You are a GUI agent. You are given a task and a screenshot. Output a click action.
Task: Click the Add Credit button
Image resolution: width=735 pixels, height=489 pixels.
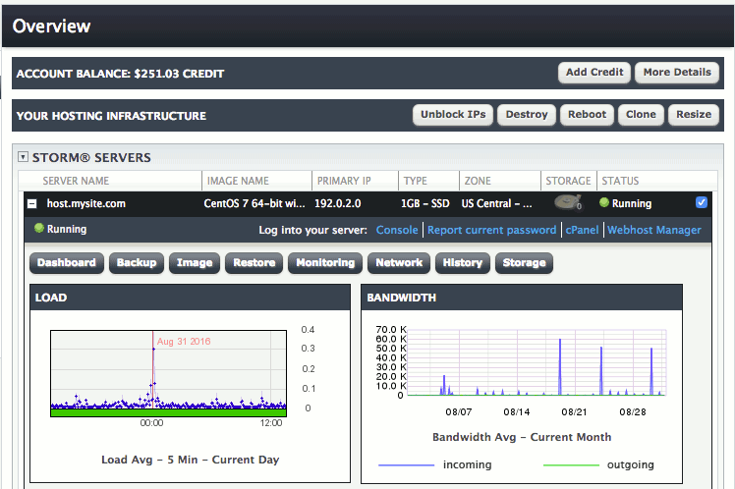594,73
